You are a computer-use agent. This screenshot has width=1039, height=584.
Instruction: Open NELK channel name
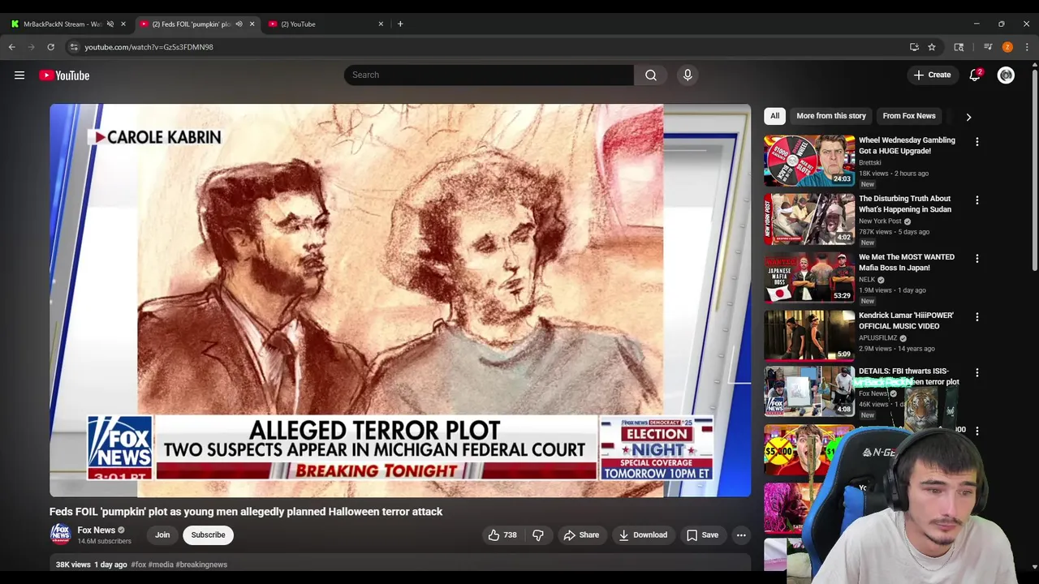tap(867, 279)
